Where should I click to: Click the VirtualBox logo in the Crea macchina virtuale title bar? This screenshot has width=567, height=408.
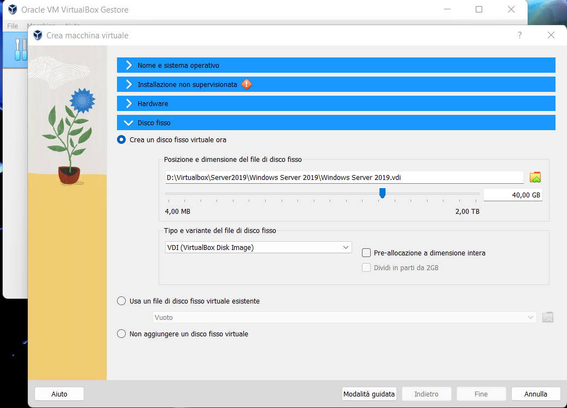point(38,35)
